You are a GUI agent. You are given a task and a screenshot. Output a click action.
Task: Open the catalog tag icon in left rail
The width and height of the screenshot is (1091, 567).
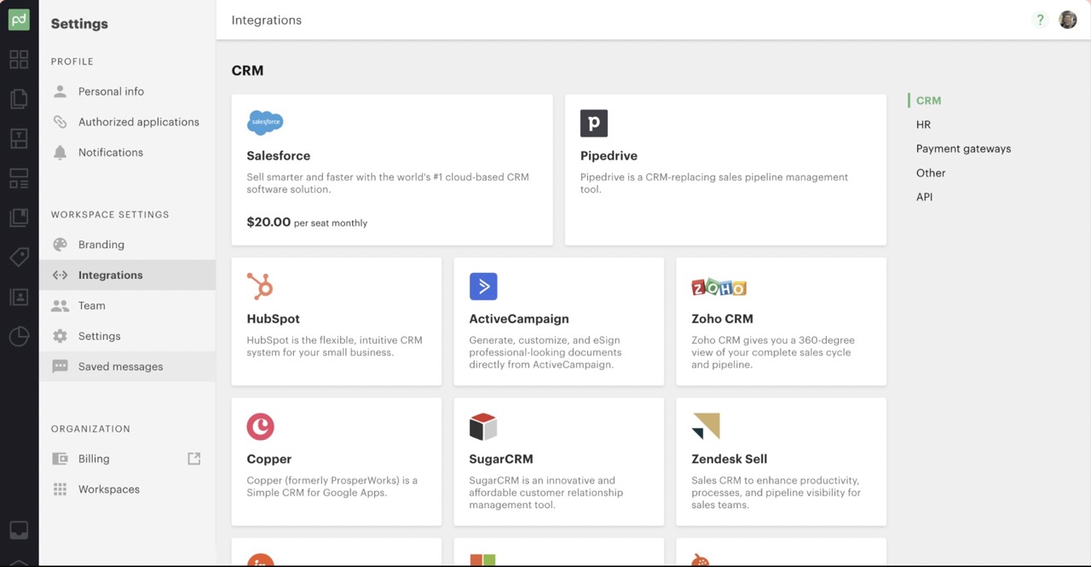pos(19,257)
